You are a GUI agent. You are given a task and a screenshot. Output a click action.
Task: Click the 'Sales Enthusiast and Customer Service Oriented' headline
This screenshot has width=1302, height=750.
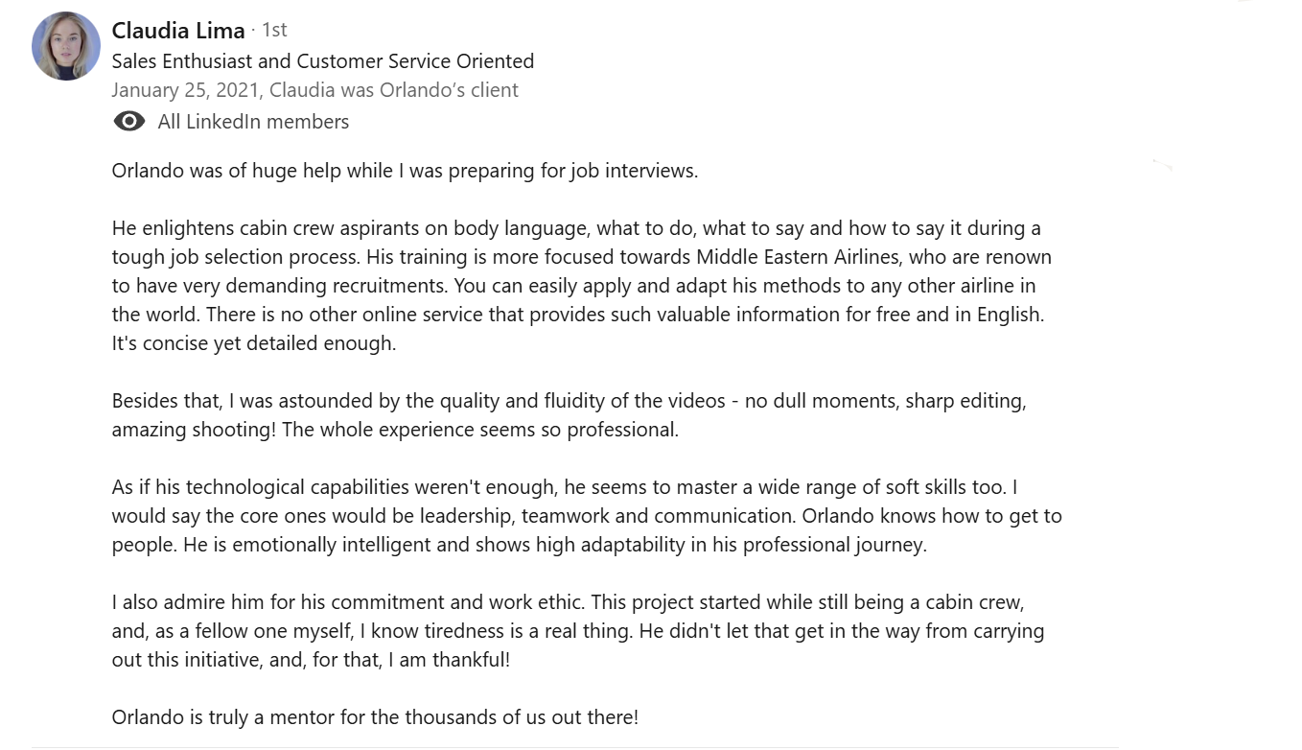(x=323, y=61)
